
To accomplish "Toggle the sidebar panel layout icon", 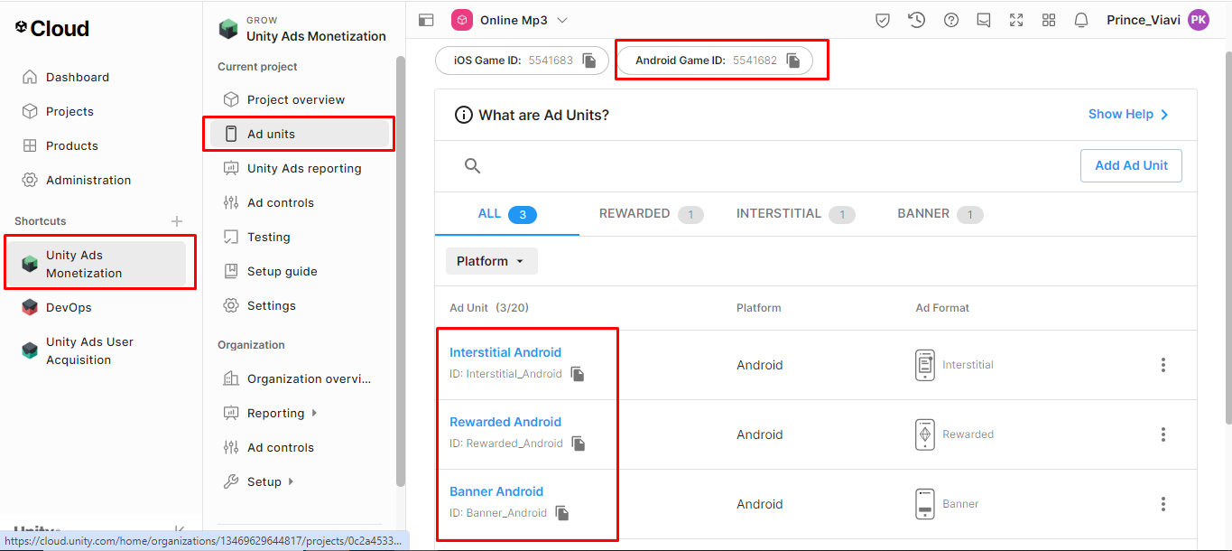I will click(427, 20).
